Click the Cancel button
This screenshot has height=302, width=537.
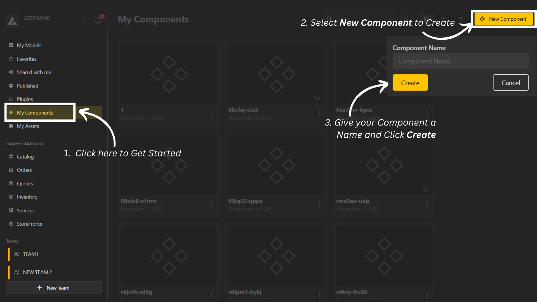(510, 83)
